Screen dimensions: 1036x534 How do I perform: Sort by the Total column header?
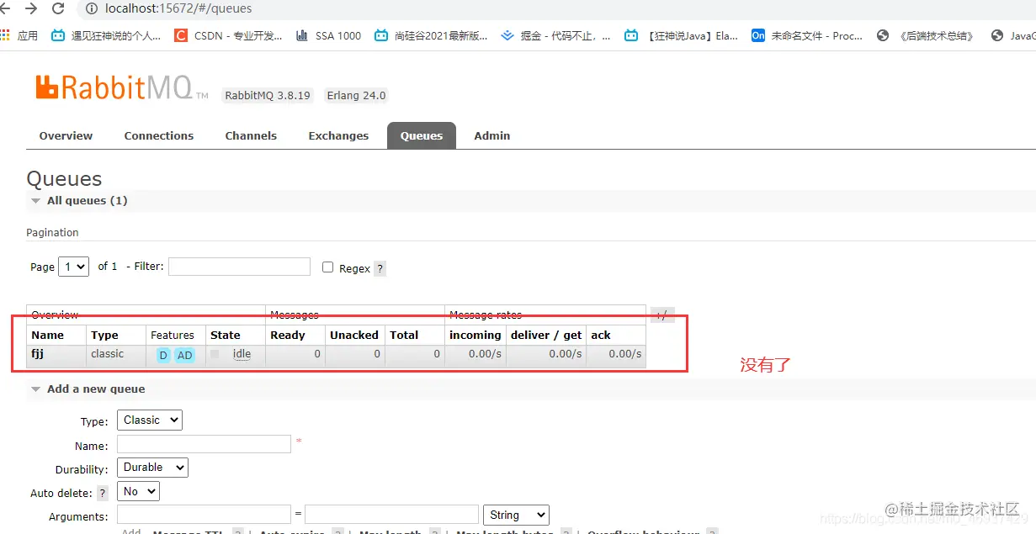[x=404, y=335]
